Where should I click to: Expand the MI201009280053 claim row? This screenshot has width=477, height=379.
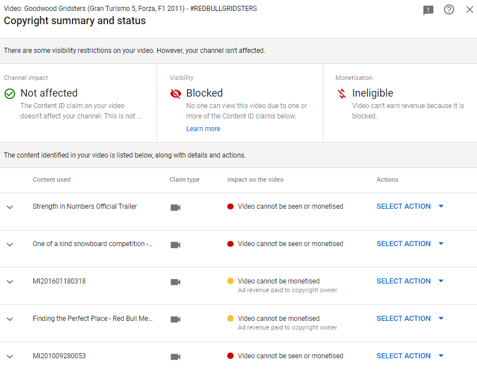tap(10, 357)
